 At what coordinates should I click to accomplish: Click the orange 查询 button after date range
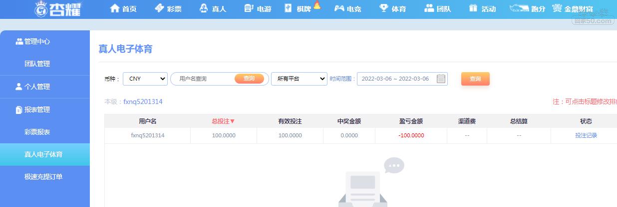(x=475, y=79)
